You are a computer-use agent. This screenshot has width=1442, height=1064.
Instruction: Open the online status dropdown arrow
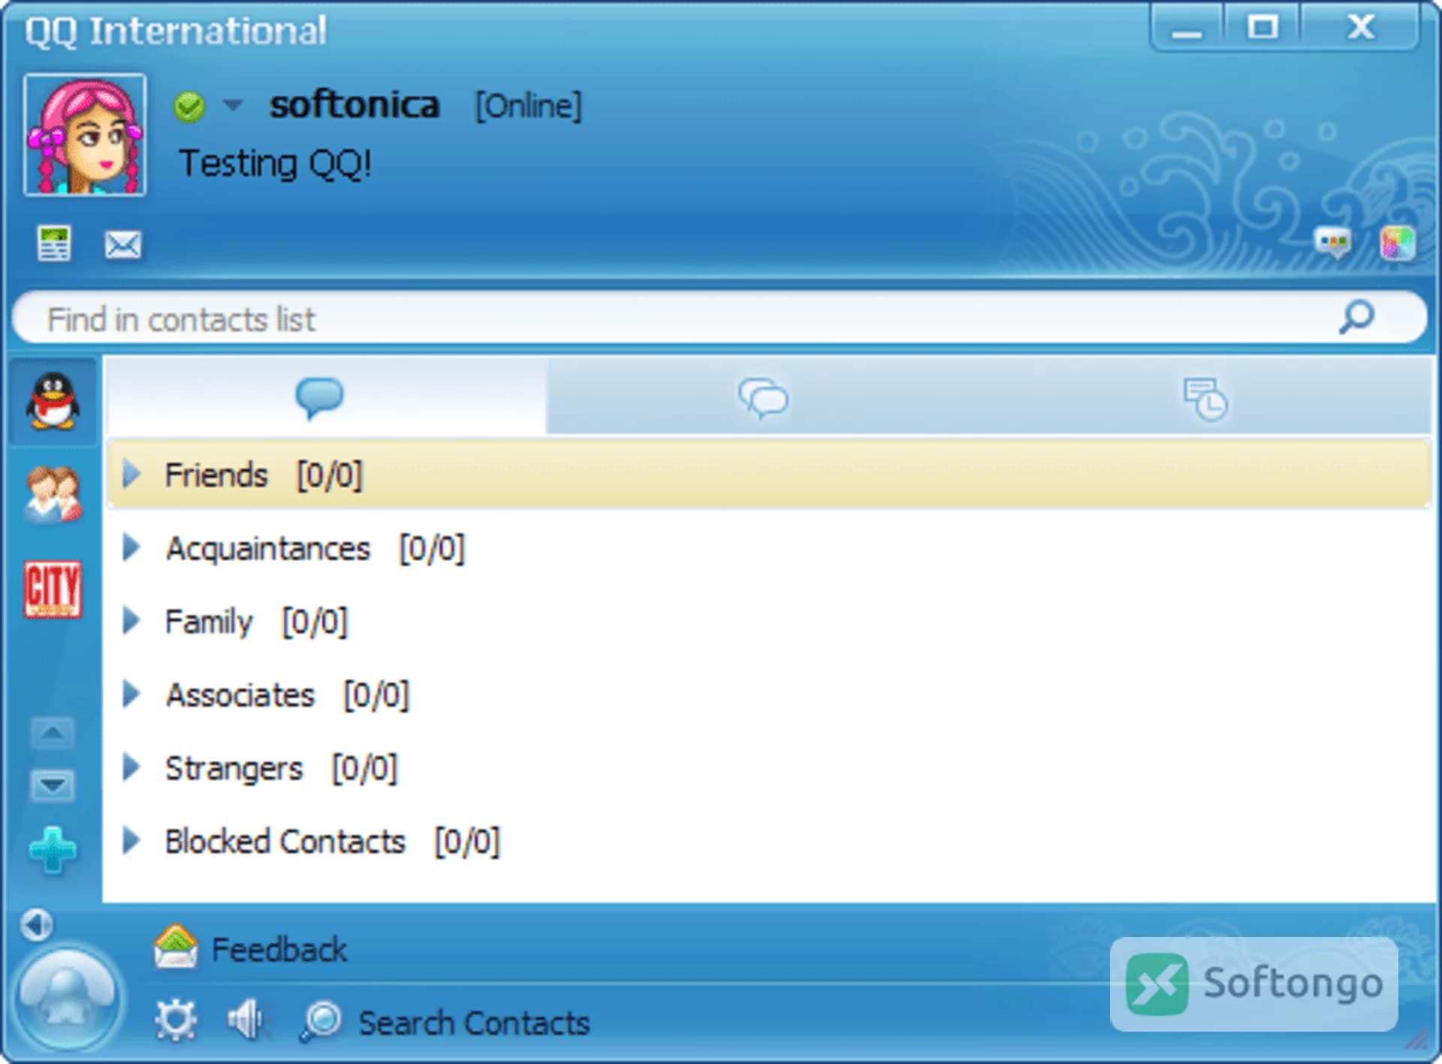234,104
